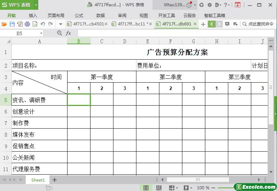Click the Export to PDF icon
The width and height of the screenshot is (277, 191).
click(x=19, y=24)
